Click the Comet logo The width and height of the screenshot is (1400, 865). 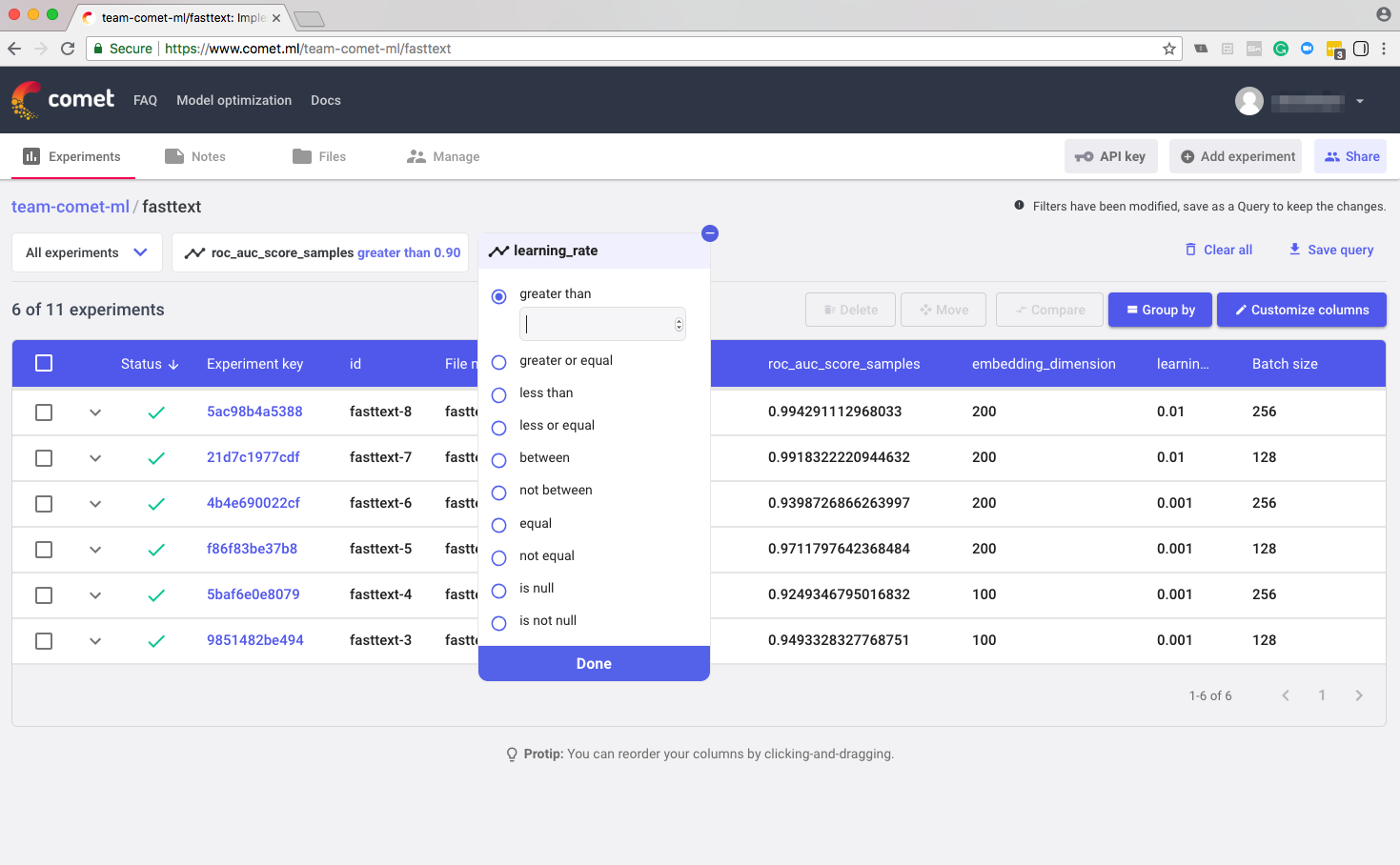pyautogui.click(x=26, y=99)
